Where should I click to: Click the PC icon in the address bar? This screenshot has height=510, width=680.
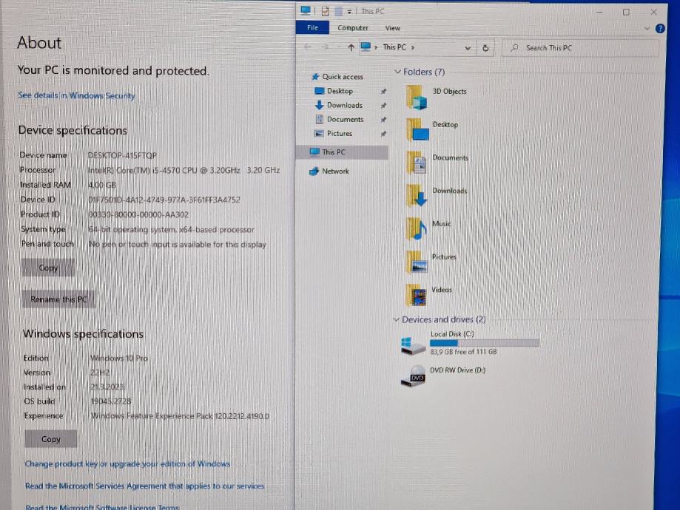click(366, 47)
